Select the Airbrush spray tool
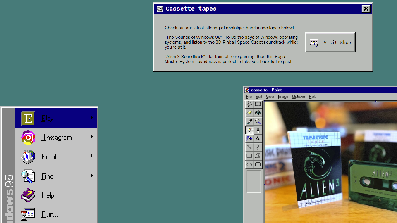397x223 pixels. click(249, 139)
